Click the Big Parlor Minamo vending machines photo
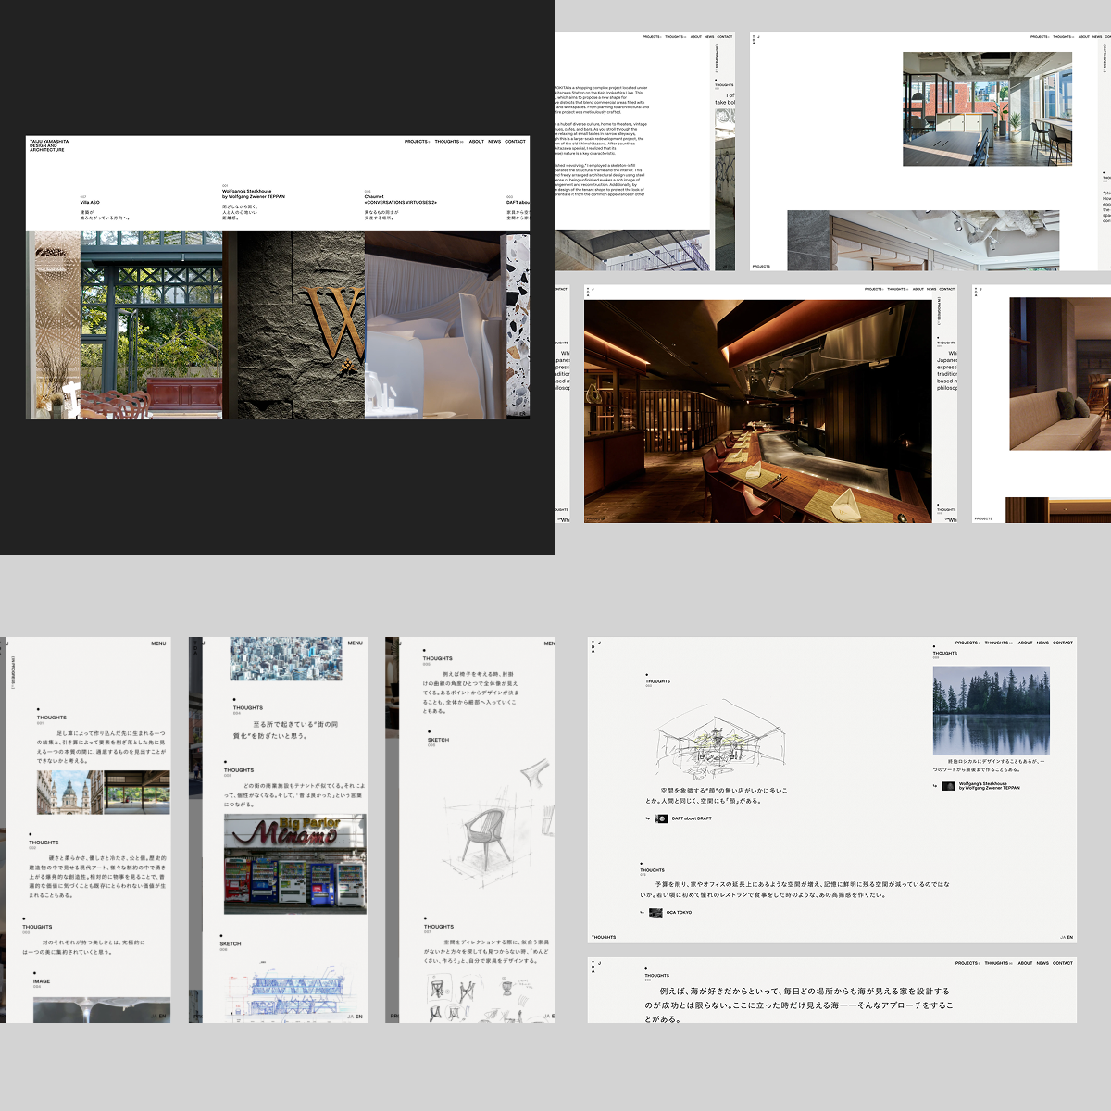The width and height of the screenshot is (1111, 1111). click(x=294, y=864)
